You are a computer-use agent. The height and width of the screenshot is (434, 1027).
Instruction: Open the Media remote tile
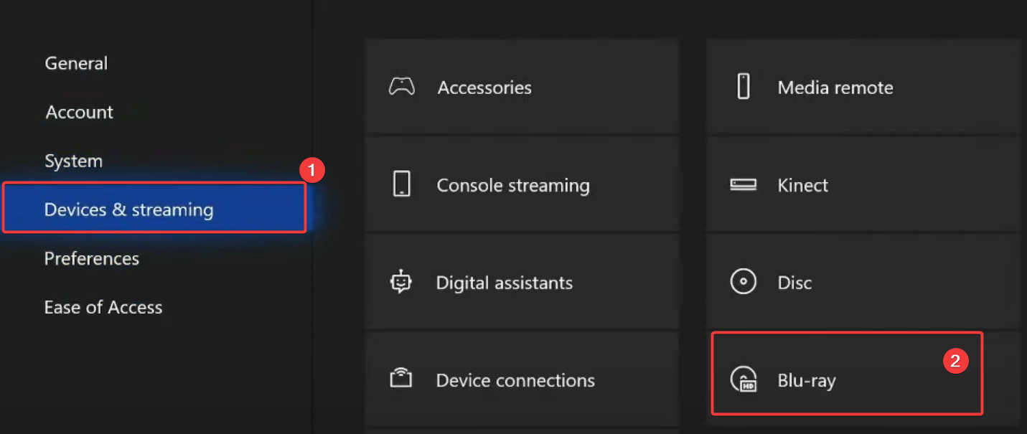(863, 88)
